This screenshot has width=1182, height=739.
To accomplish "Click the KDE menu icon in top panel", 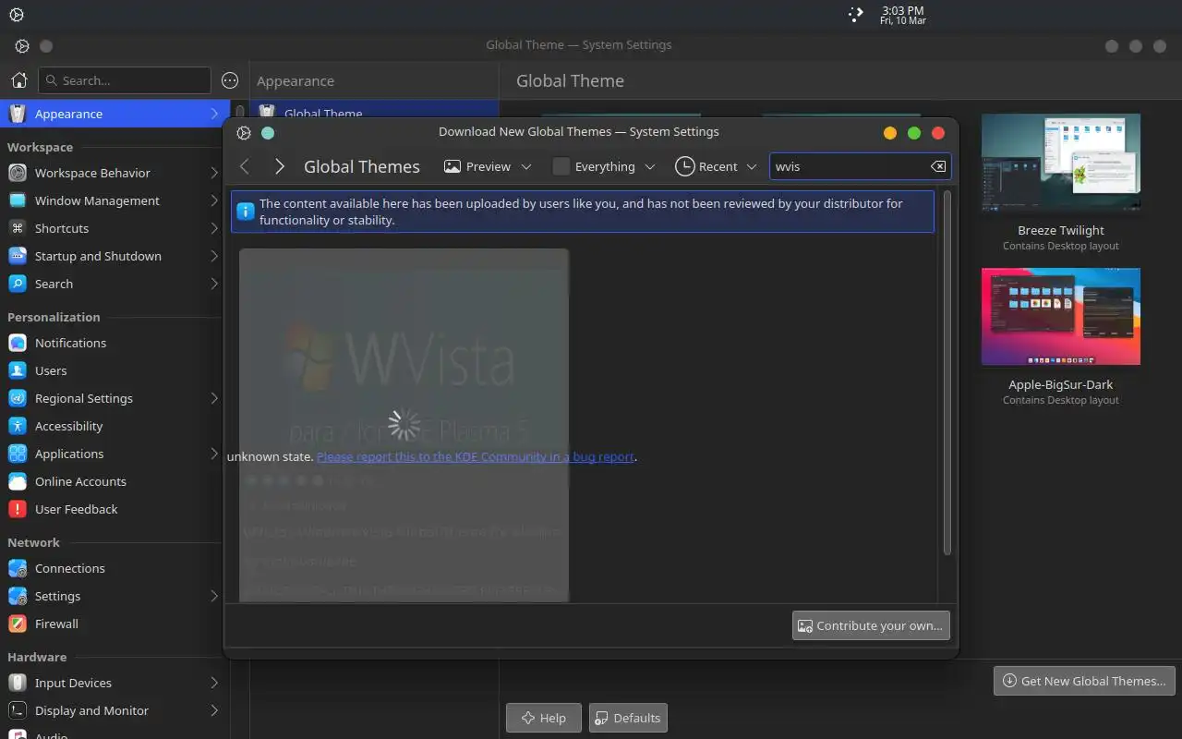I will pyautogui.click(x=17, y=15).
